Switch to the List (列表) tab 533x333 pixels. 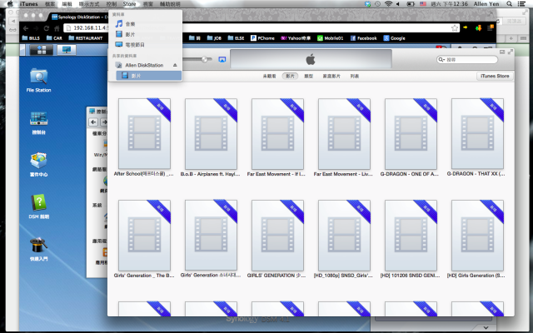coord(355,76)
